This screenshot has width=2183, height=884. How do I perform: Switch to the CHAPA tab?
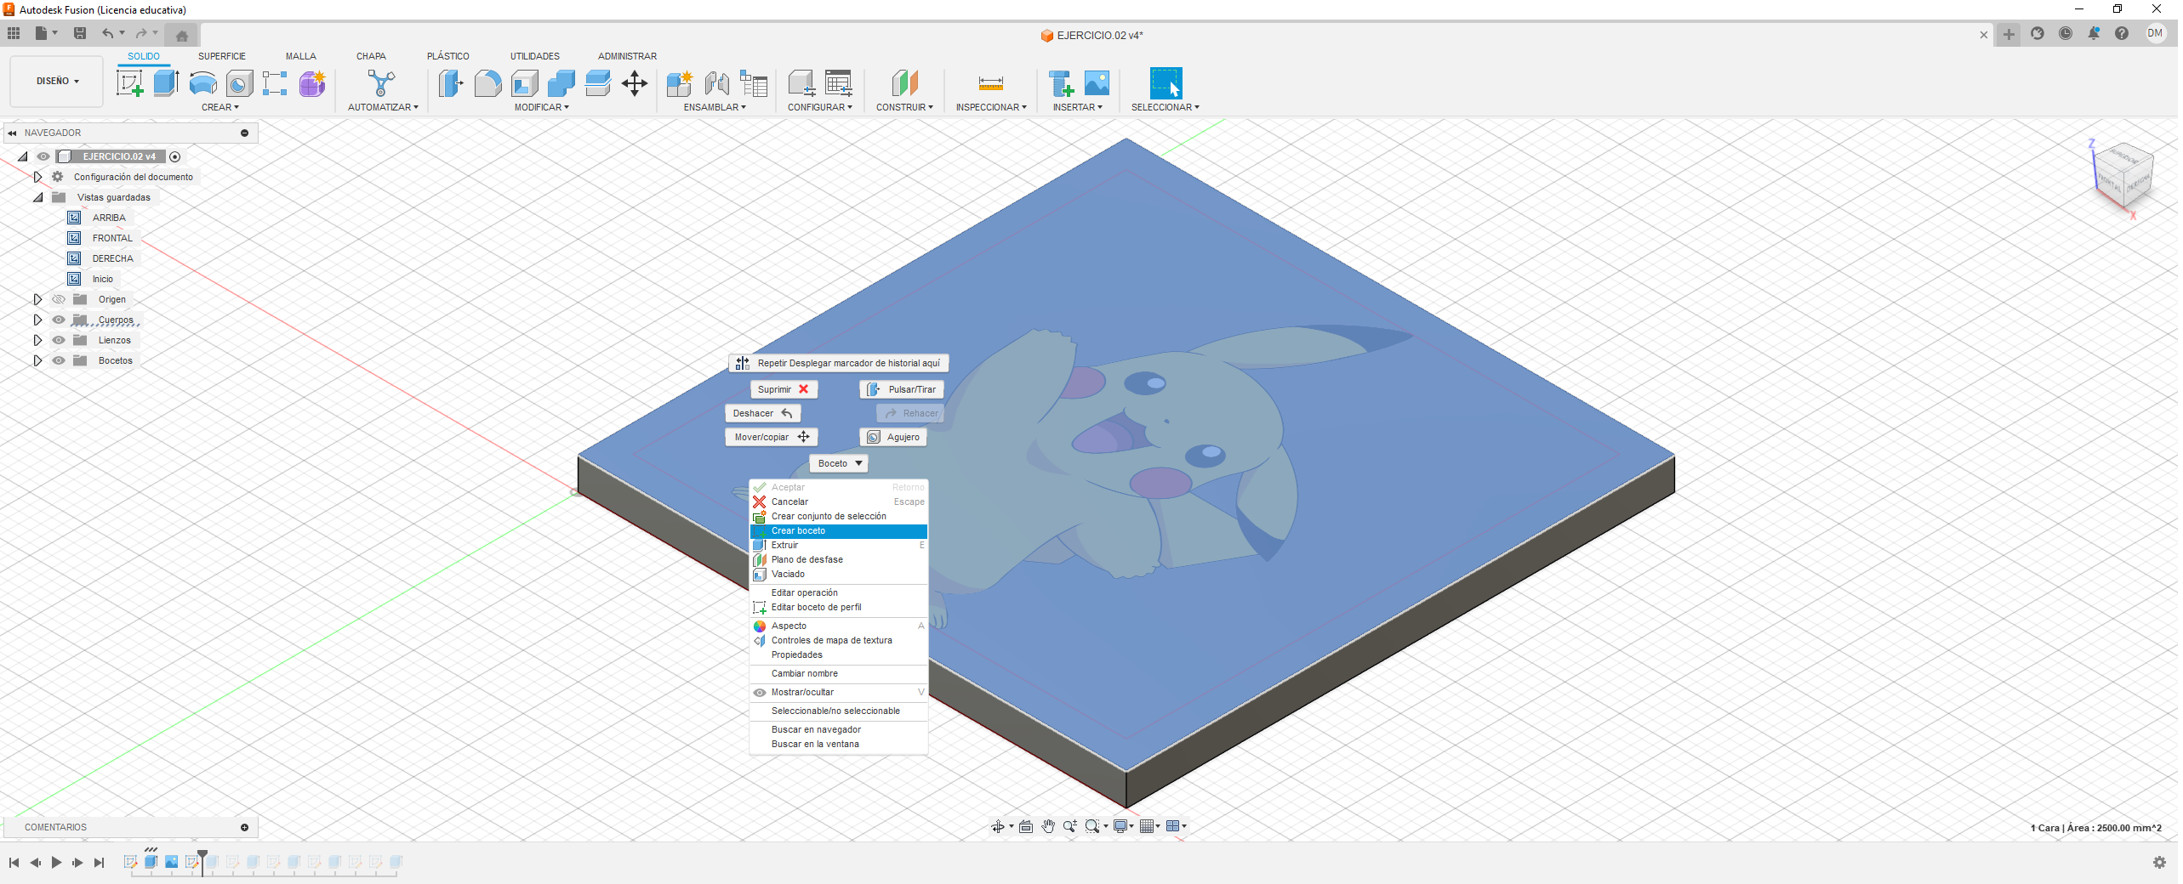(371, 56)
